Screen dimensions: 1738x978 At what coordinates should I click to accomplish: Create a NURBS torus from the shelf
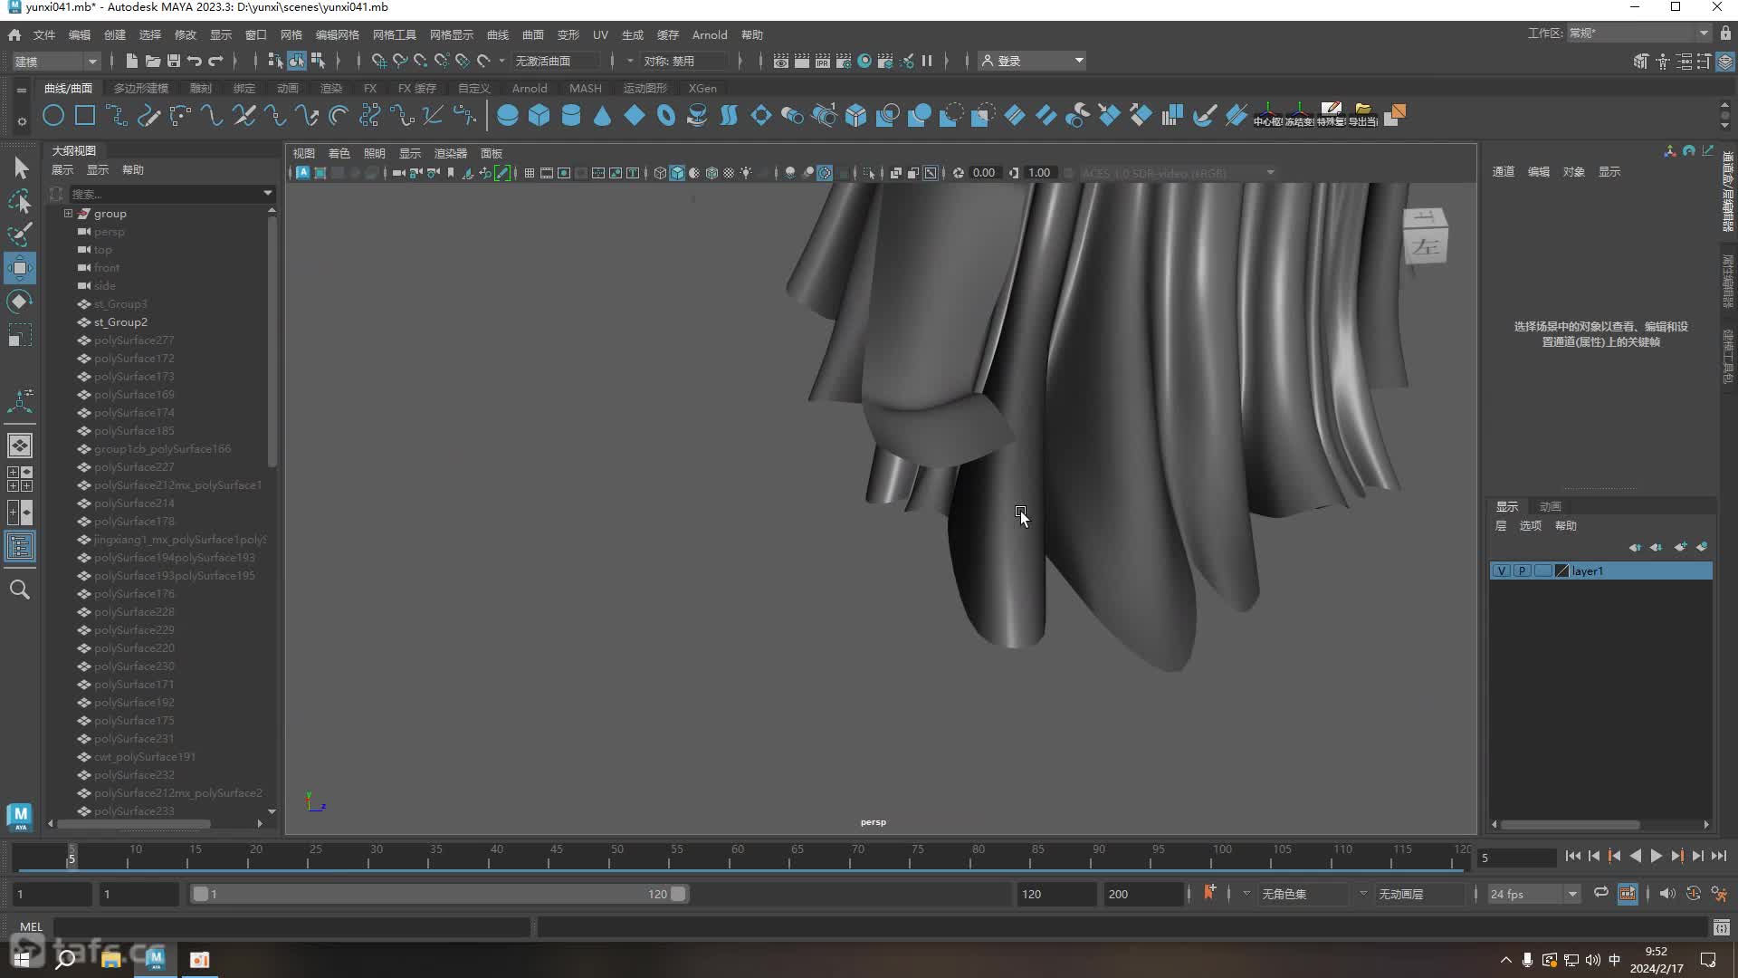[666, 116]
